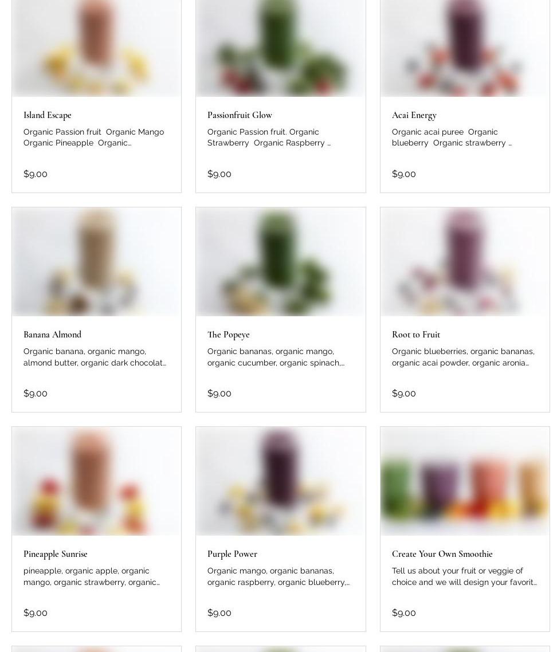Viewport: 553px width, 652px height.
Task: Select the Purple Power product name
Action: click(x=232, y=554)
